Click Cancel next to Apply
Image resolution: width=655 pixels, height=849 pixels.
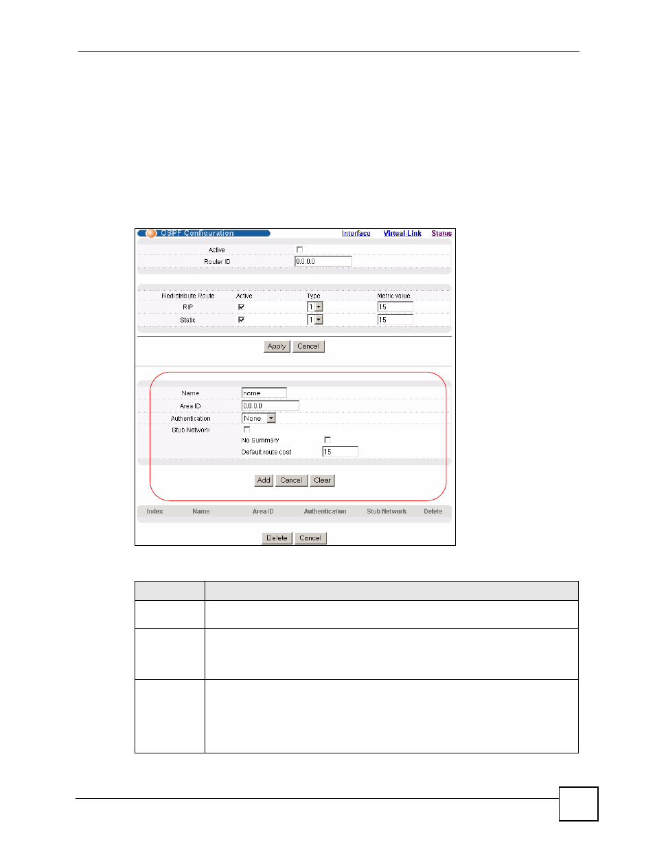point(308,346)
